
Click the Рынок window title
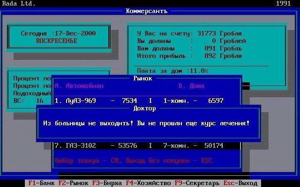pyautogui.click(x=142, y=78)
